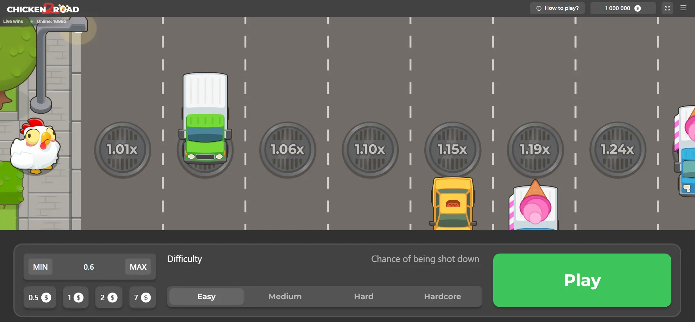This screenshot has width=695, height=322.
Task: Toggle fullscreen mode icon
Action: (667, 8)
